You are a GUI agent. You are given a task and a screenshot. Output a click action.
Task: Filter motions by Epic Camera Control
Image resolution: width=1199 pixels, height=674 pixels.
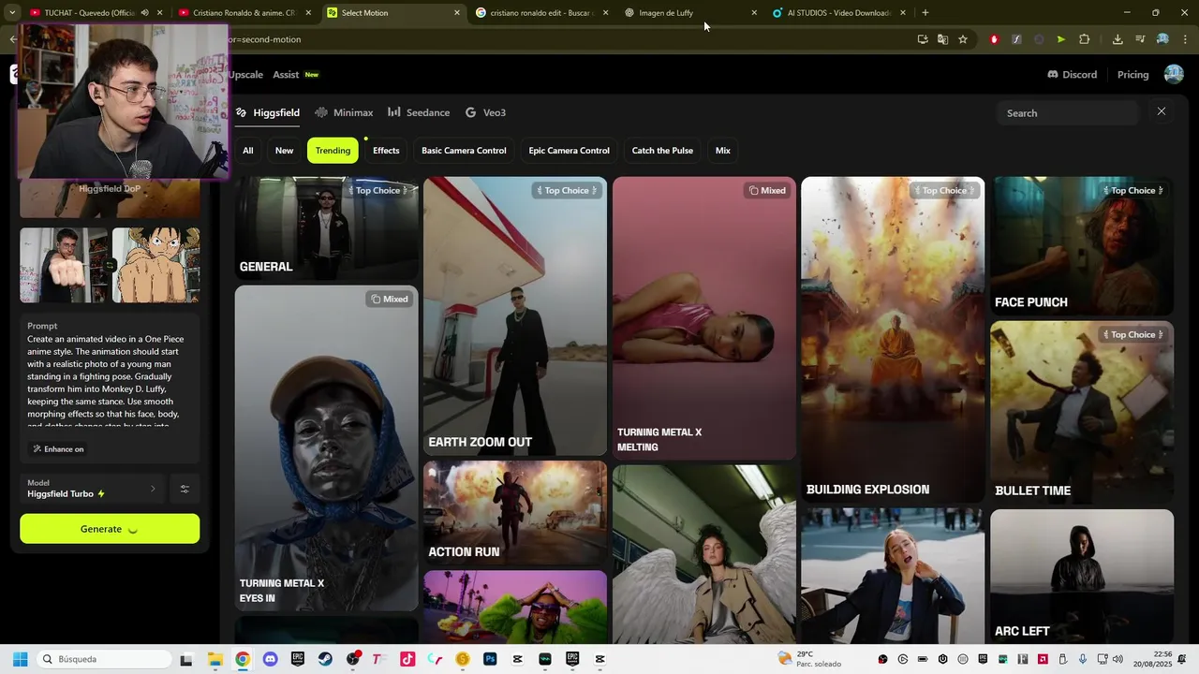[569, 151]
